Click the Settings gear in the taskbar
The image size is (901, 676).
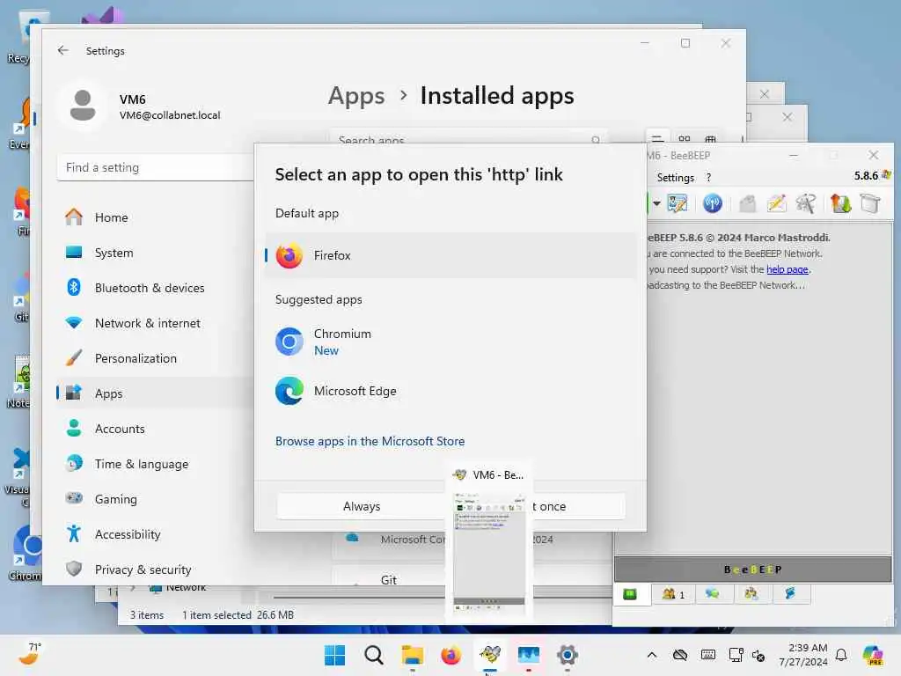(x=568, y=655)
